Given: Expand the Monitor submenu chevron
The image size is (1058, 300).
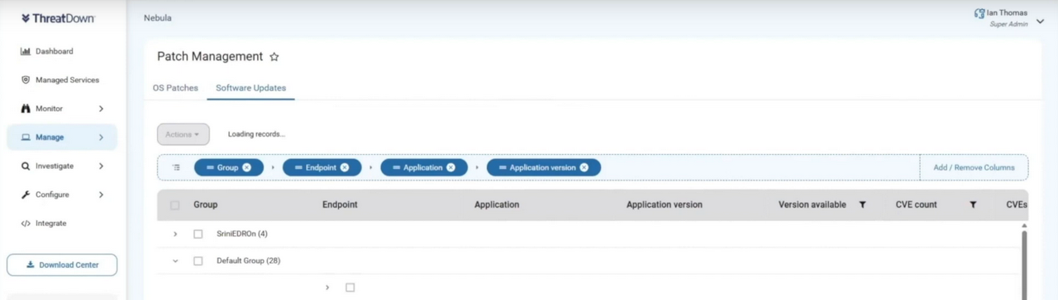Looking at the screenshot, I should tap(101, 109).
